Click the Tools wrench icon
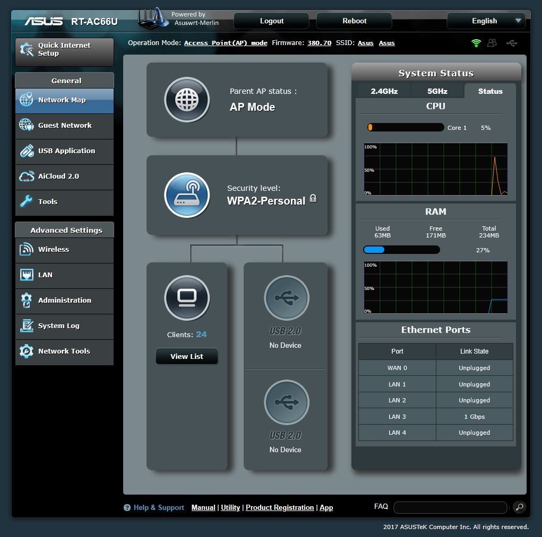 pos(26,201)
